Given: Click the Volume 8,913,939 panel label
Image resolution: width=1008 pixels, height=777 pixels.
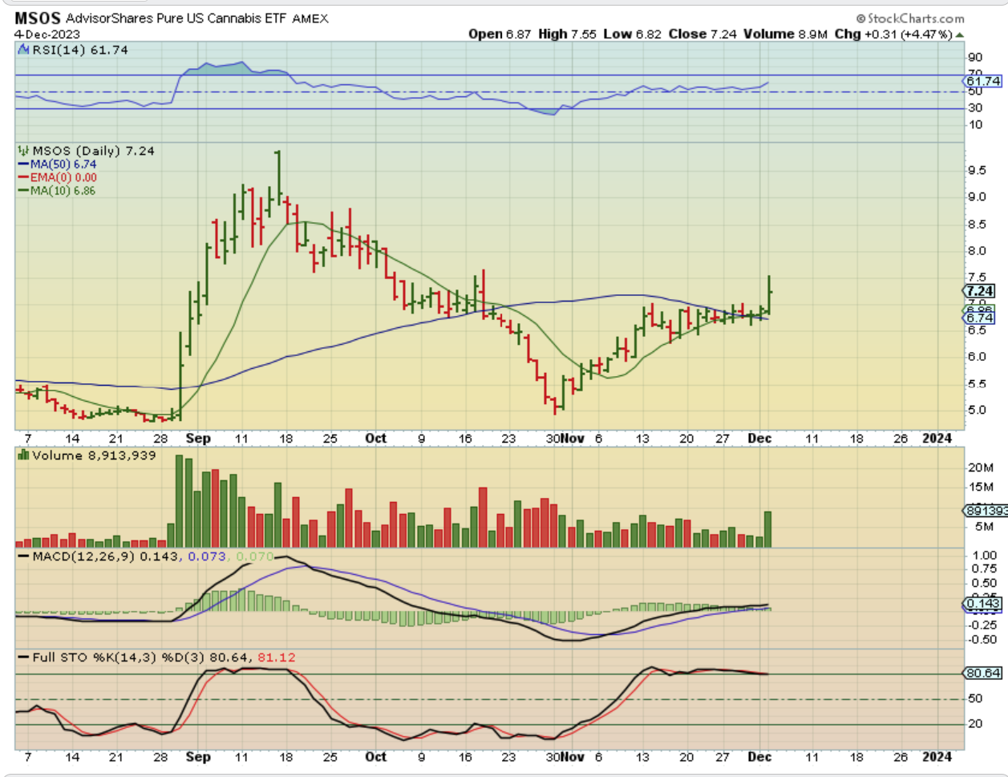Looking at the screenshot, I should 95,455.
